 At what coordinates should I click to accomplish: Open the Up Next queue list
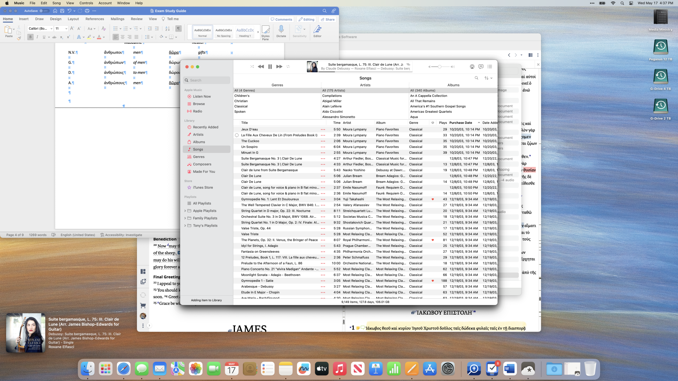(x=490, y=67)
